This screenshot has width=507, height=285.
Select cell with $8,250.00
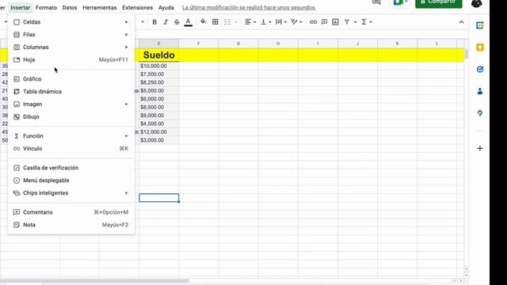click(158, 82)
